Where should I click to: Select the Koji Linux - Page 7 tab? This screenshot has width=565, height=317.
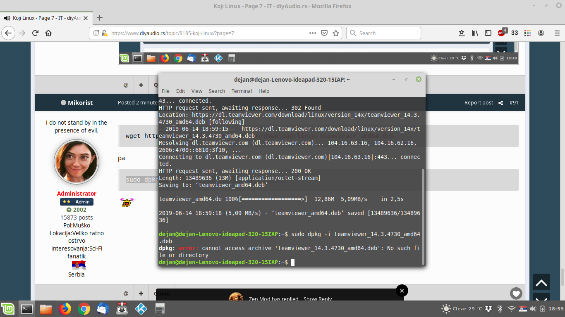(x=46, y=18)
